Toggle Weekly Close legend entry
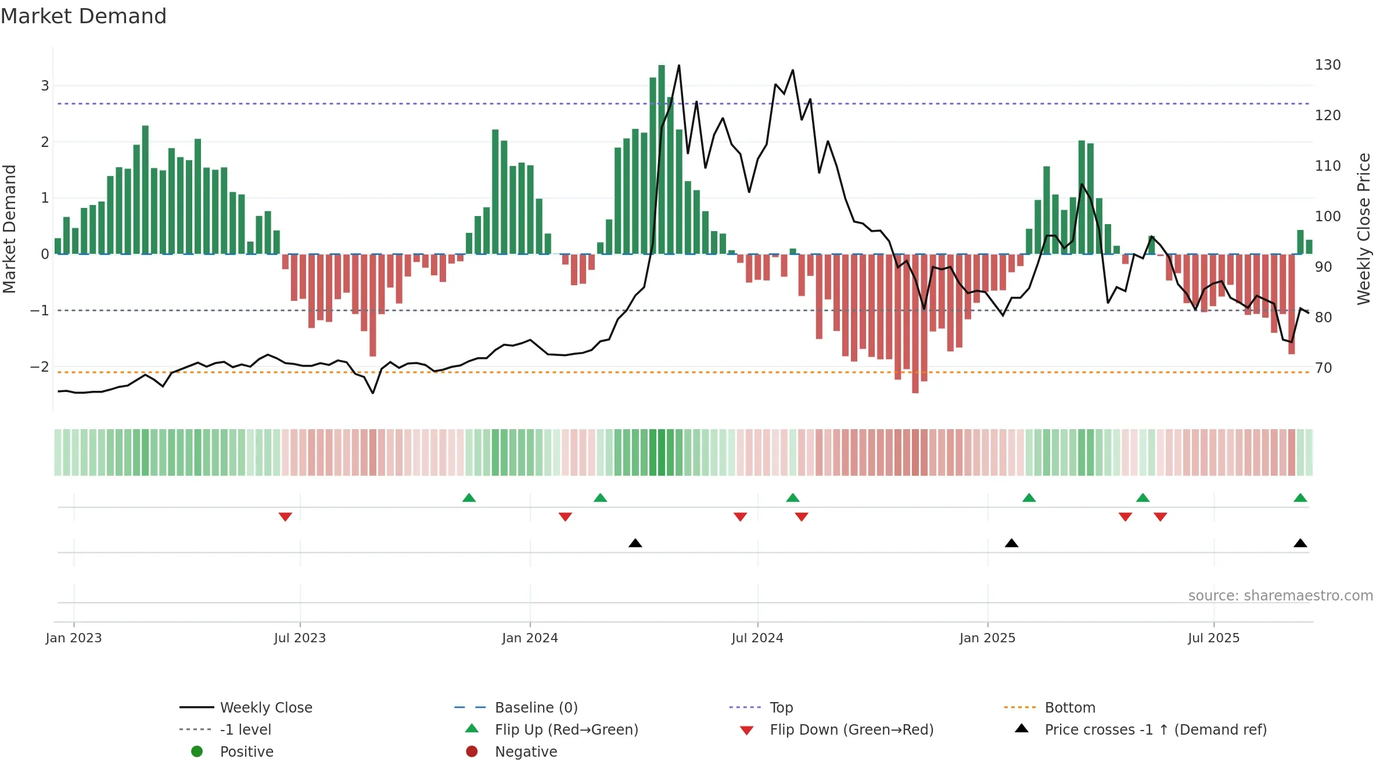 click(x=246, y=707)
